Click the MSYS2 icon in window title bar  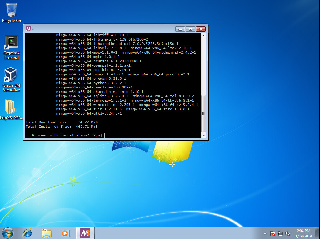point(28,29)
